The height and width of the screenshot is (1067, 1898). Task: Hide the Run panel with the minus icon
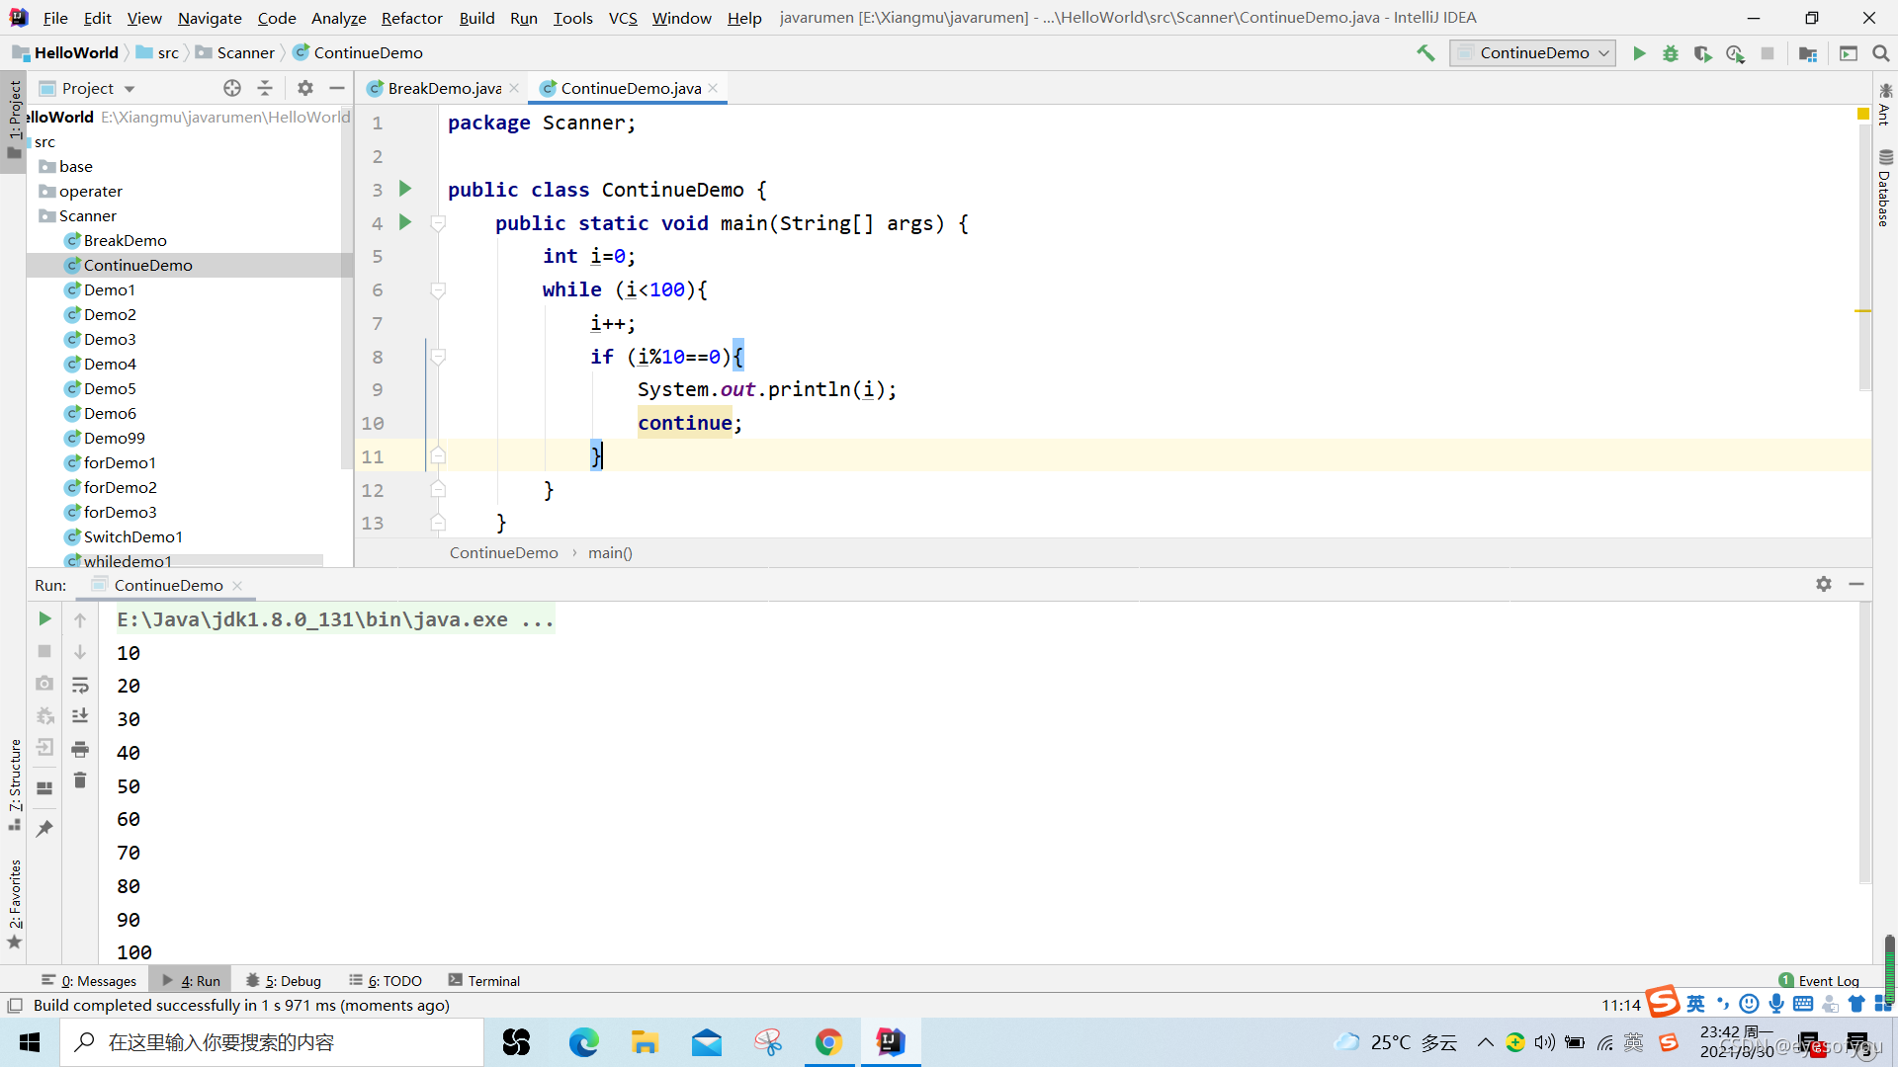[1856, 584]
